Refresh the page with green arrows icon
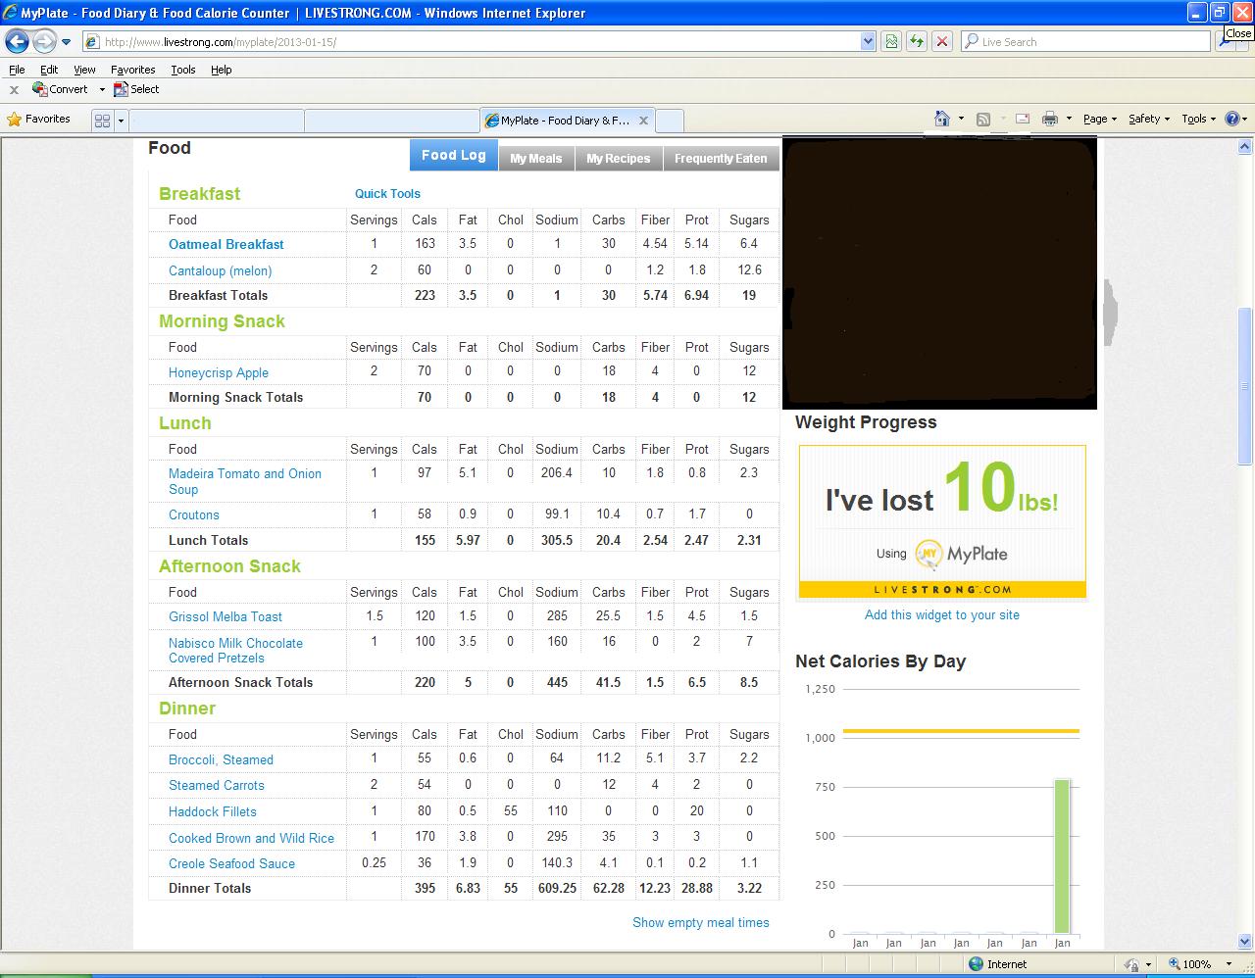Viewport: 1255px width, 978px height. coord(917,41)
